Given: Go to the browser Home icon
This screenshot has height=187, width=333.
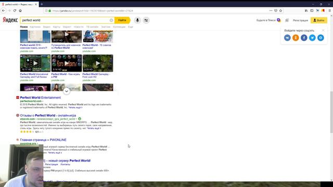Looking at the screenshot, I should point(20,10).
